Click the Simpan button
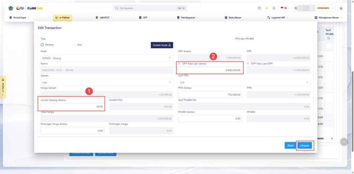The width and height of the screenshot is (354, 174). (x=305, y=145)
